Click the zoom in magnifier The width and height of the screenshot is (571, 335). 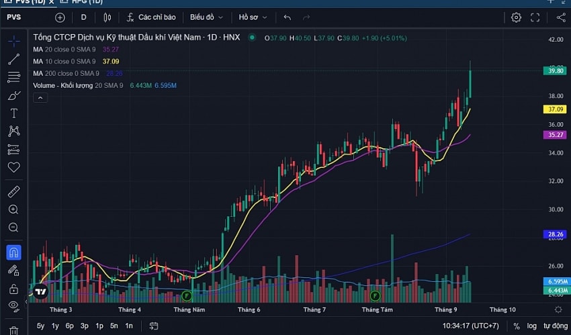point(13,209)
